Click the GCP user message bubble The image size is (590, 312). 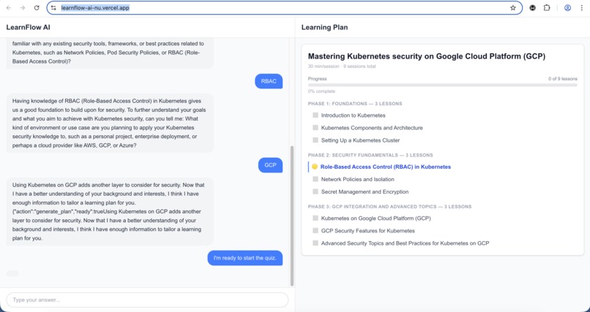tap(270, 165)
